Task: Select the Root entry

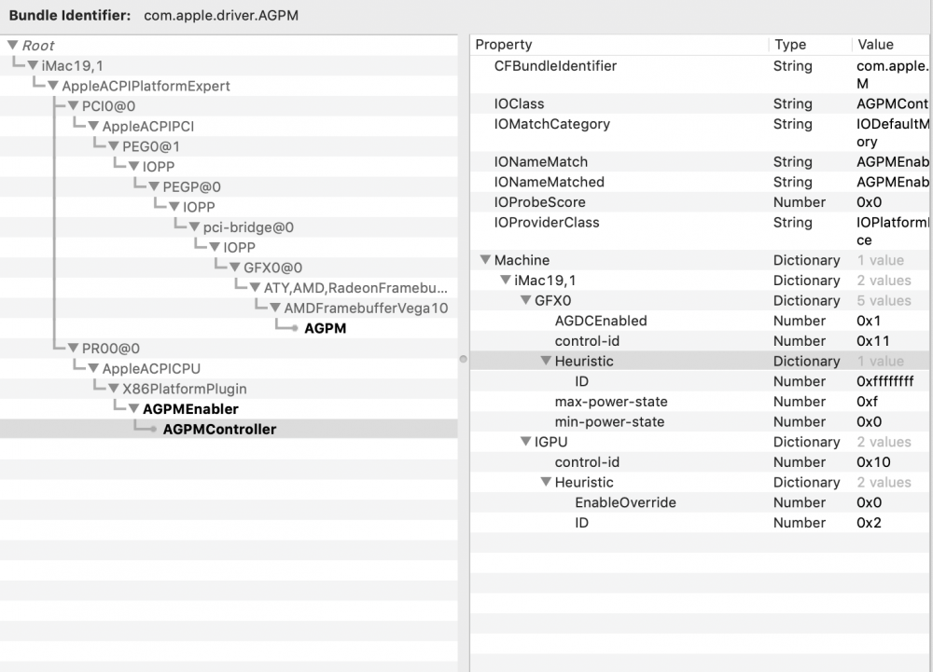Action: pos(38,45)
